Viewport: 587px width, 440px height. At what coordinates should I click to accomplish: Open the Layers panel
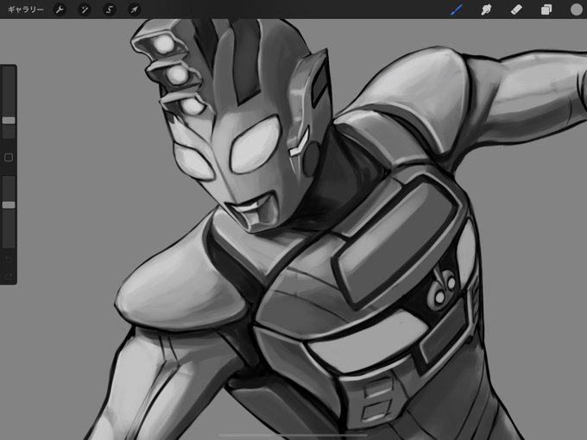pos(546,9)
